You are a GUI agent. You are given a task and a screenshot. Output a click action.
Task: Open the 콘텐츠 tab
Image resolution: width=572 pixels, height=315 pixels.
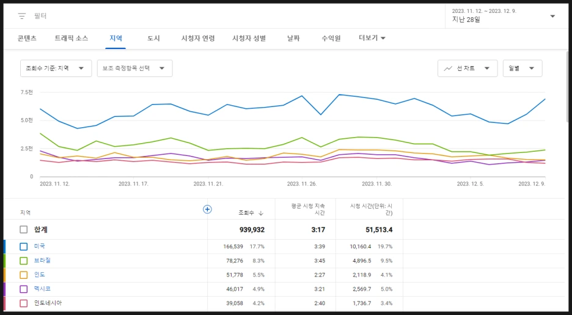coord(27,38)
